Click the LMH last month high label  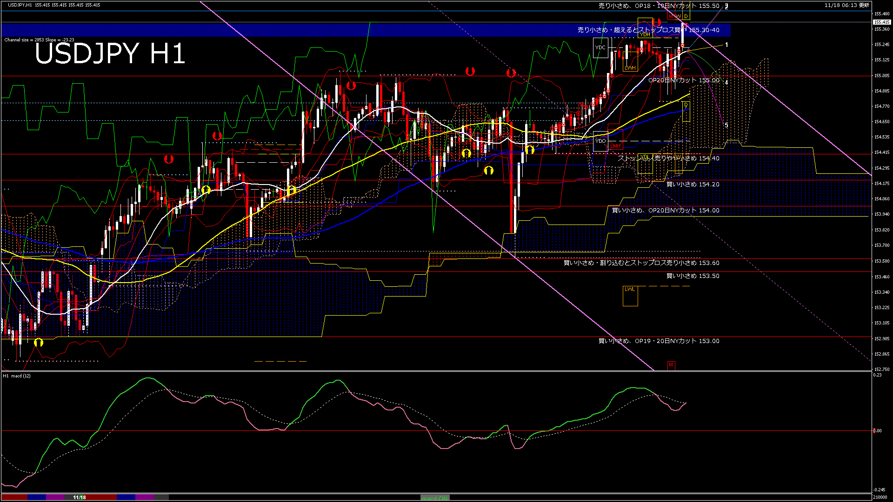click(x=615, y=146)
